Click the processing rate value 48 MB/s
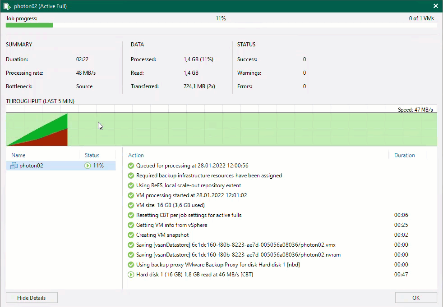The width and height of the screenshot is (443, 307). (x=86, y=73)
